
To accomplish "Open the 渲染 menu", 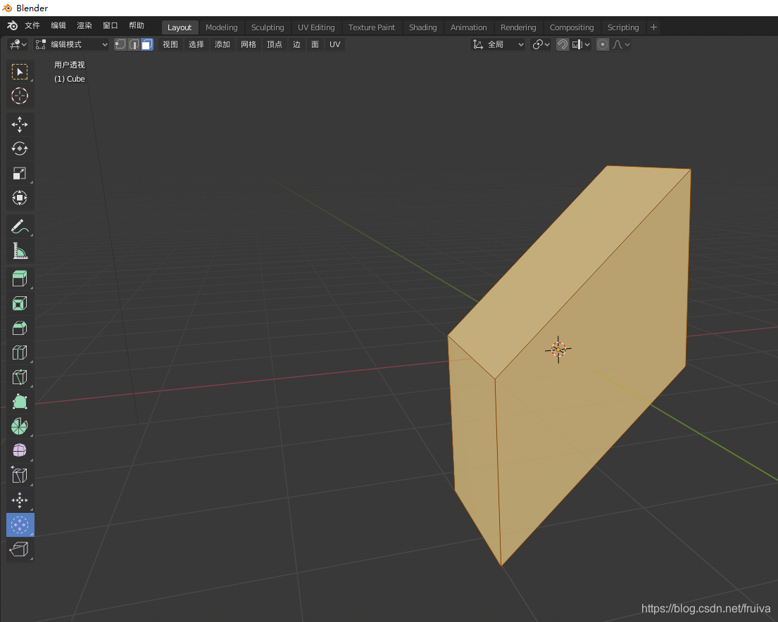I will point(84,26).
